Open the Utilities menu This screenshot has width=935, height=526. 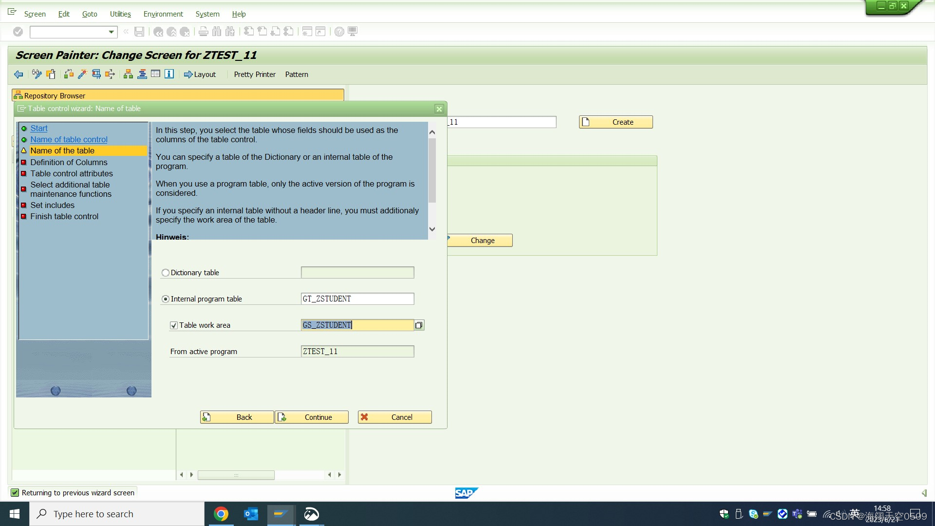(120, 14)
